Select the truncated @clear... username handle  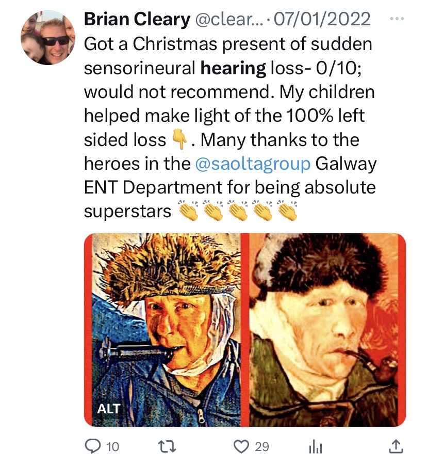(x=228, y=20)
